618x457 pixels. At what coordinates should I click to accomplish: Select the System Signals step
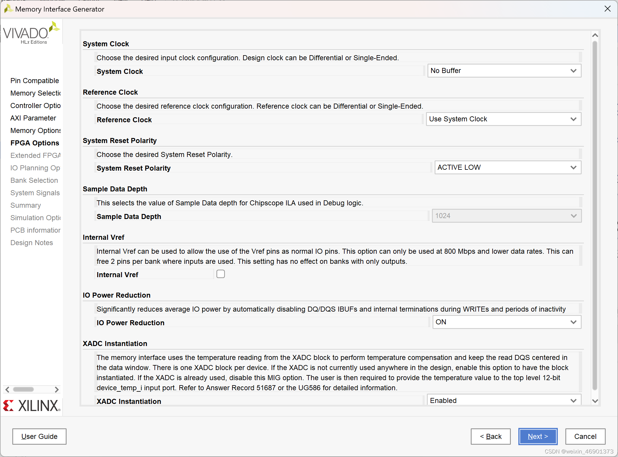(x=35, y=193)
